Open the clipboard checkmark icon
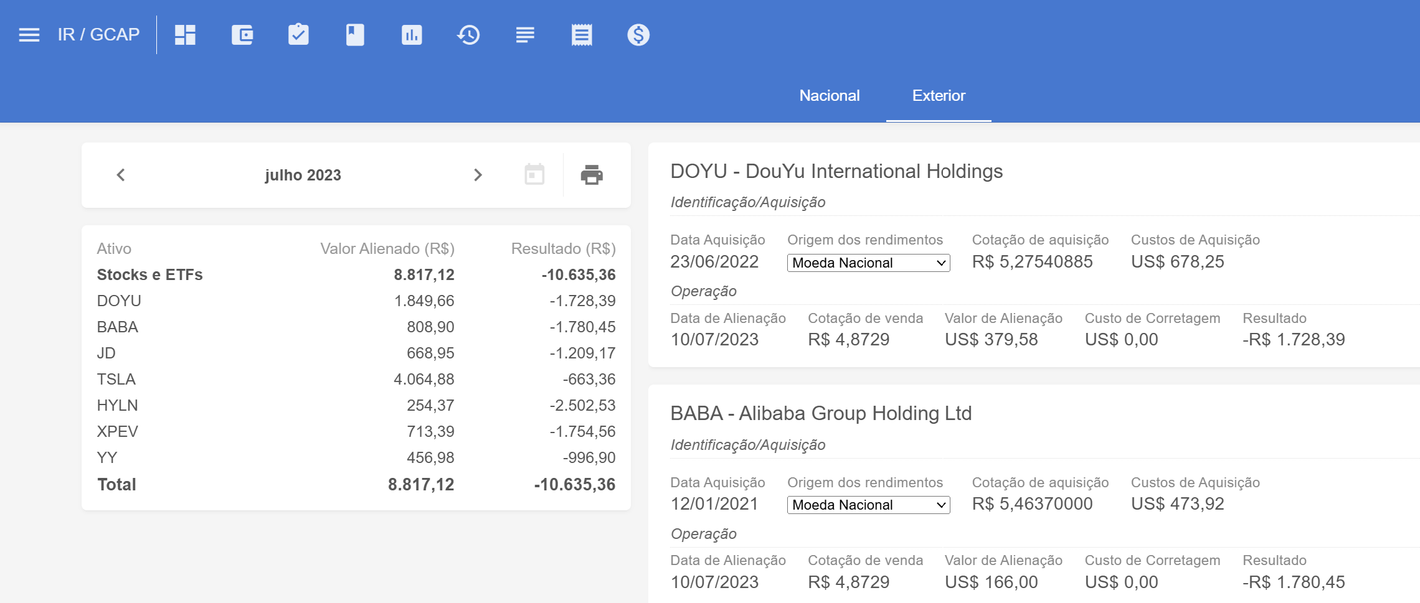The height and width of the screenshot is (603, 1420). [x=299, y=35]
